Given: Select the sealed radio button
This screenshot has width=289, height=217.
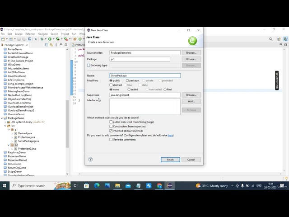Looking at the screenshot, I should point(129,90).
